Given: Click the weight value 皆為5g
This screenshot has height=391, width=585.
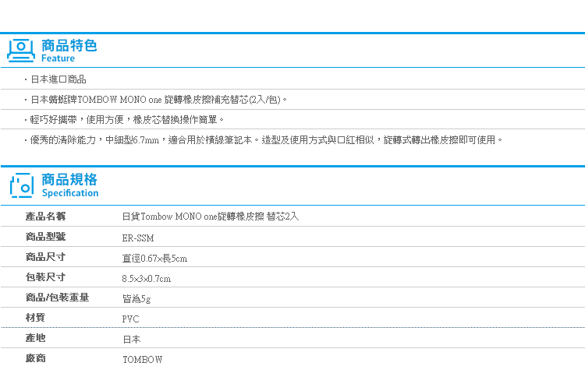Looking at the screenshot, I should tap(136, 298).
